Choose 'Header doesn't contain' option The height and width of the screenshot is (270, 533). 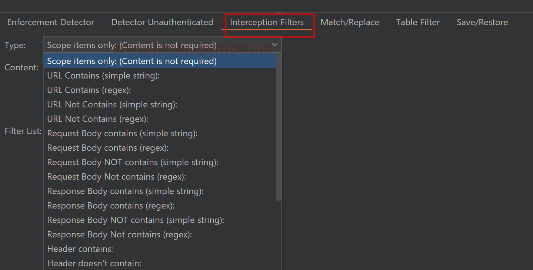point(94,263)
